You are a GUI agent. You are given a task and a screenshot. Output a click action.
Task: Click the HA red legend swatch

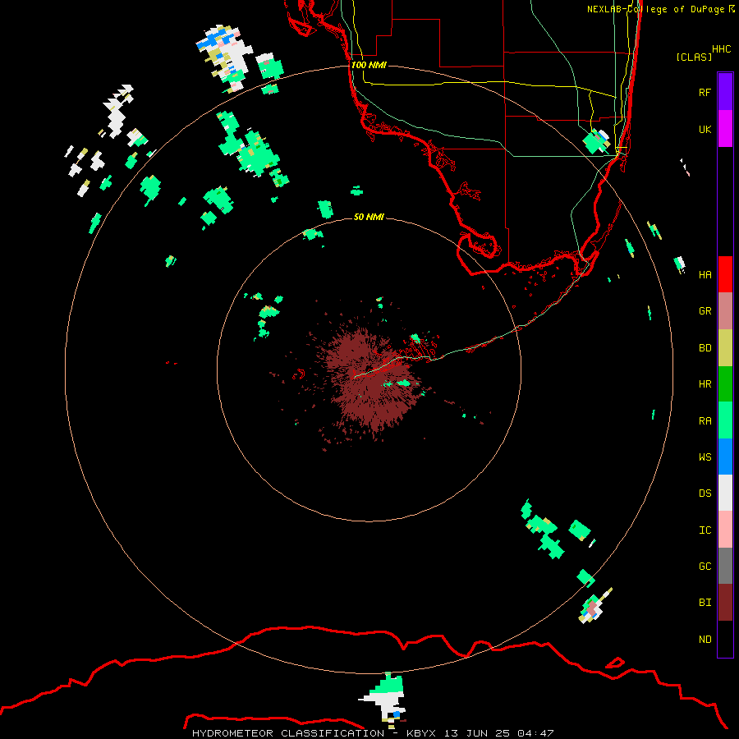[x=725, y=274]
